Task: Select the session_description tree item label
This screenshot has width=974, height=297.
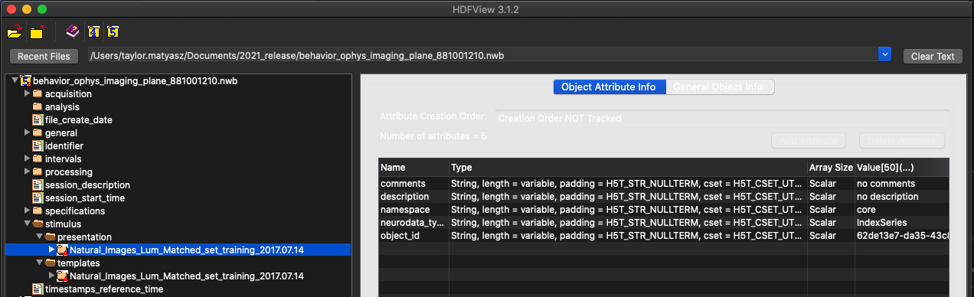Action: (87, 184)
